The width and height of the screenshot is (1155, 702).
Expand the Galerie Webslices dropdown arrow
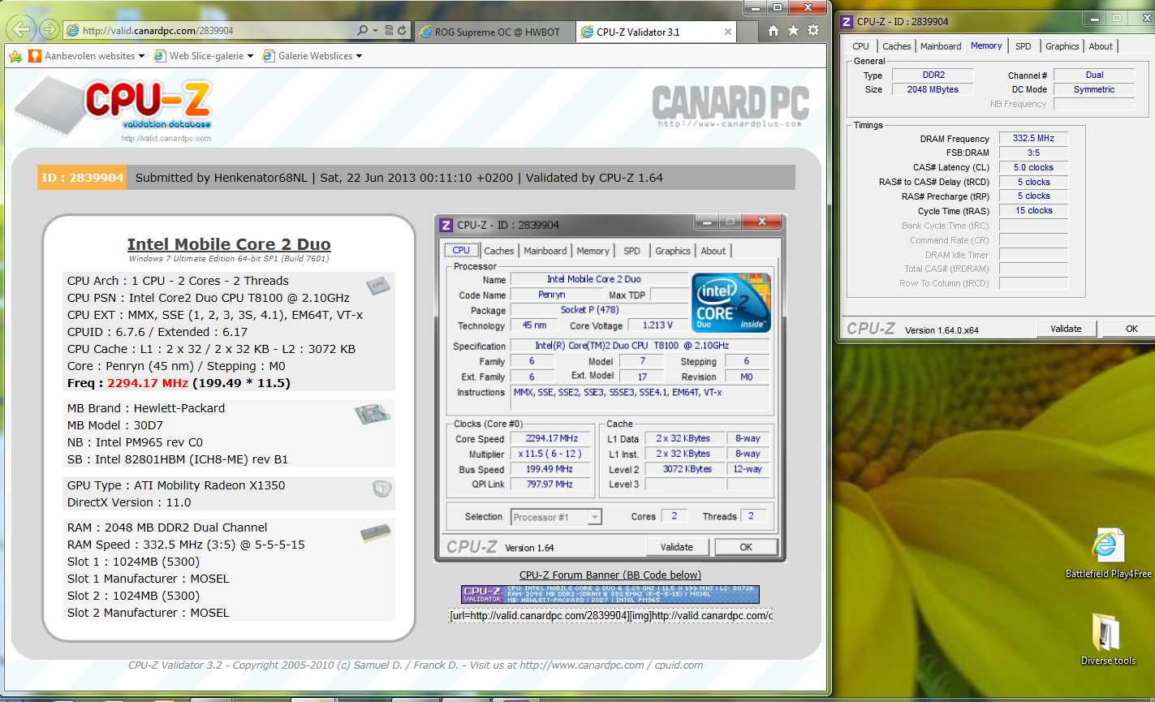click(x=359, y=56)
